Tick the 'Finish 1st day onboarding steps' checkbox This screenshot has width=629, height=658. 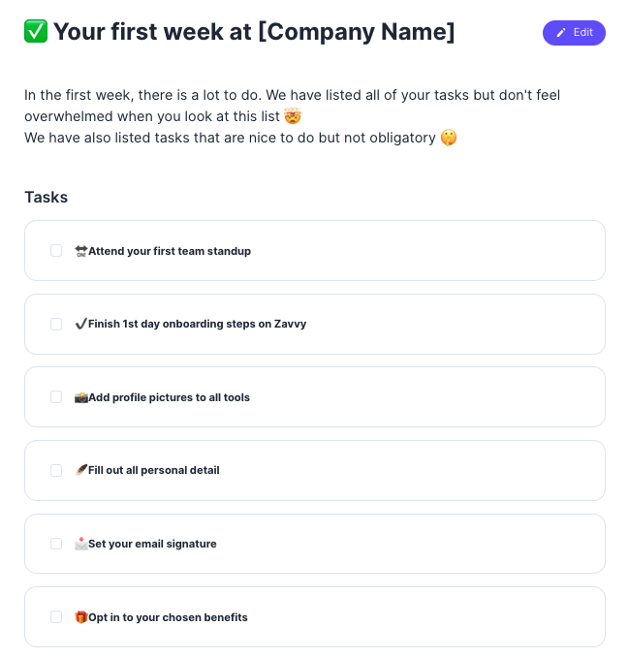point(56,324)
